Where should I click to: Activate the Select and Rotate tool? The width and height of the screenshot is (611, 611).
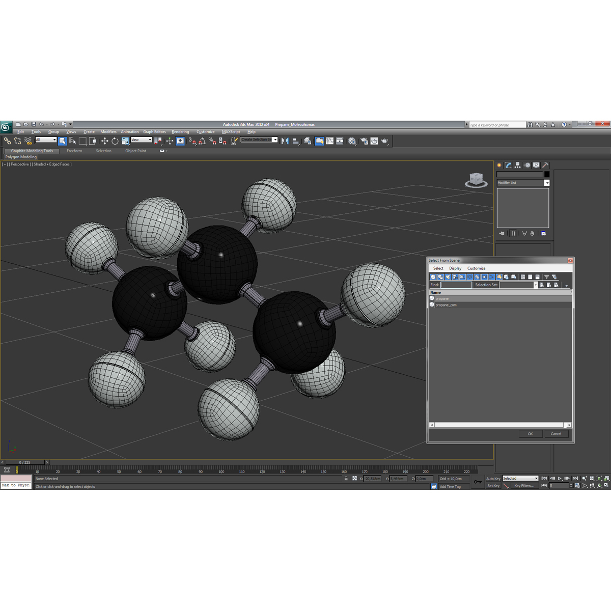pos(116,141)
